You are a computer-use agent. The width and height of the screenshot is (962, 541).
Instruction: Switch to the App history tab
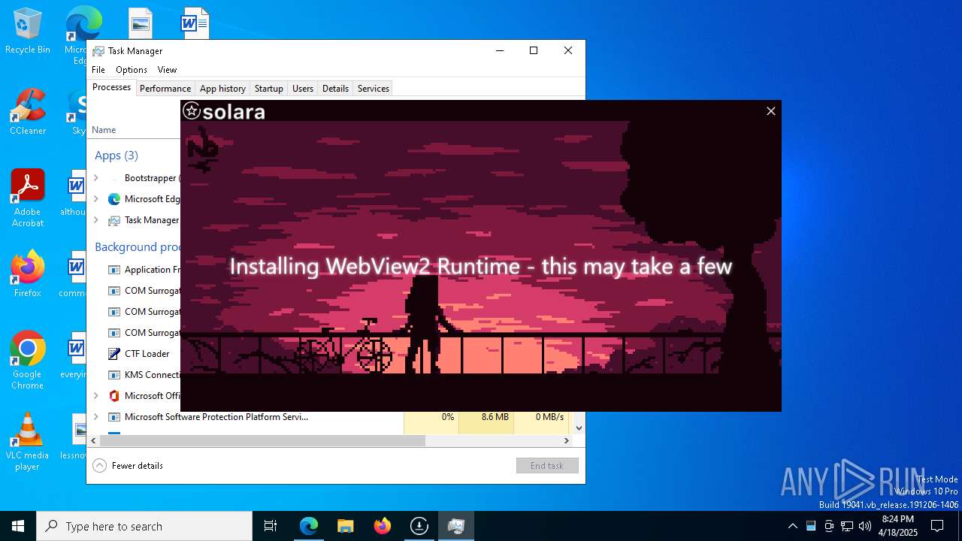coord(222,89)
